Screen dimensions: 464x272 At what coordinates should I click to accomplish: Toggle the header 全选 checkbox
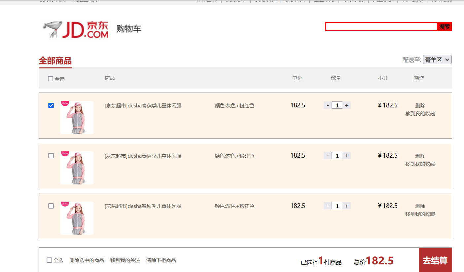click(x=51, y=79)
